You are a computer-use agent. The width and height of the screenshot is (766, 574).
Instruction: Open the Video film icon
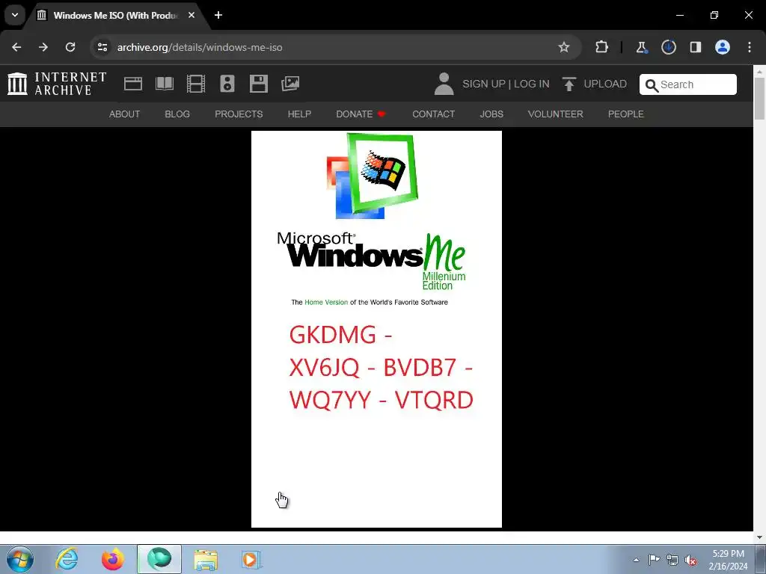(196, 84)
